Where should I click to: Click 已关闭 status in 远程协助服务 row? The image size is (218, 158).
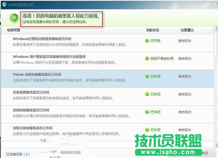(155, 112)
